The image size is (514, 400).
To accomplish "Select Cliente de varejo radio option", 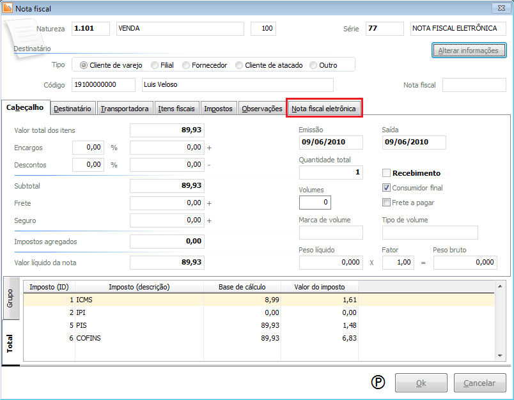I will point(84,65).
